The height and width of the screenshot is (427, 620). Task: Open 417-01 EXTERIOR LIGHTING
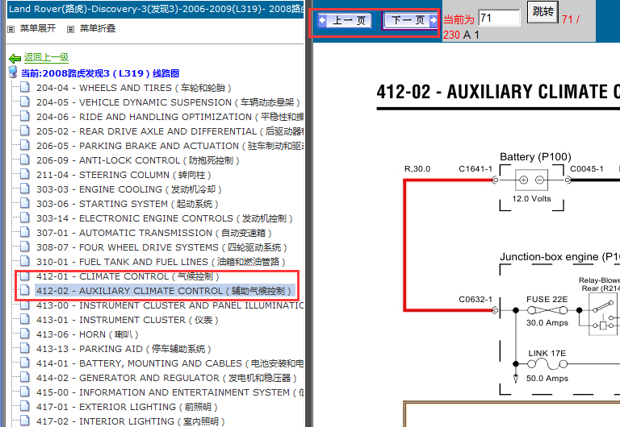[x=127, y=407]
